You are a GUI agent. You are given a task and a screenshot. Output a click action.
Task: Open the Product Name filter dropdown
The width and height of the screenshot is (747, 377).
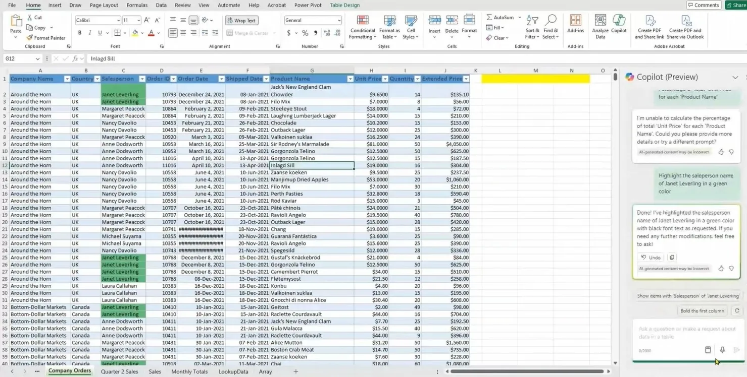tap(350, 79)
